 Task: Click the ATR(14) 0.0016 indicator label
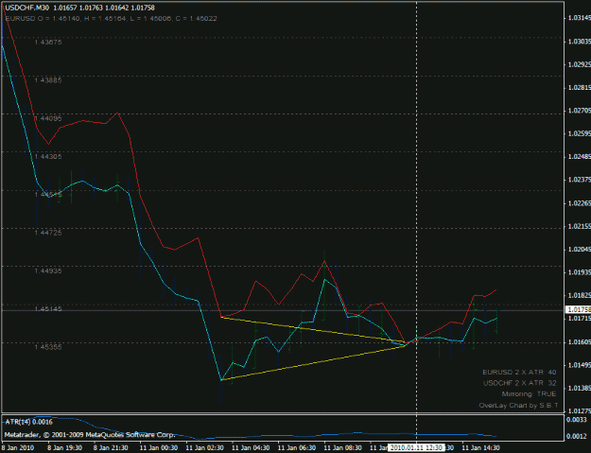tap(28, 422)
